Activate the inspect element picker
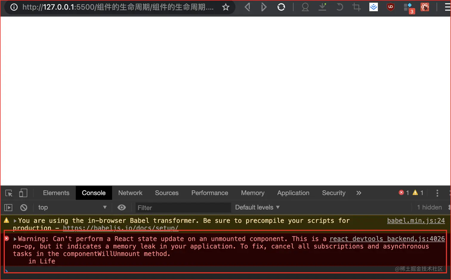Viewport: 451px width, 280px height. (x=9, y=193)
